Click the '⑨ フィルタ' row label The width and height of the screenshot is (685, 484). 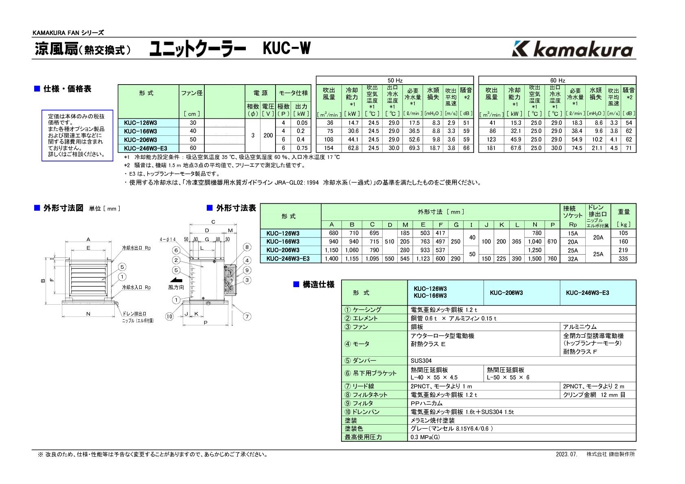click(359, 403)
